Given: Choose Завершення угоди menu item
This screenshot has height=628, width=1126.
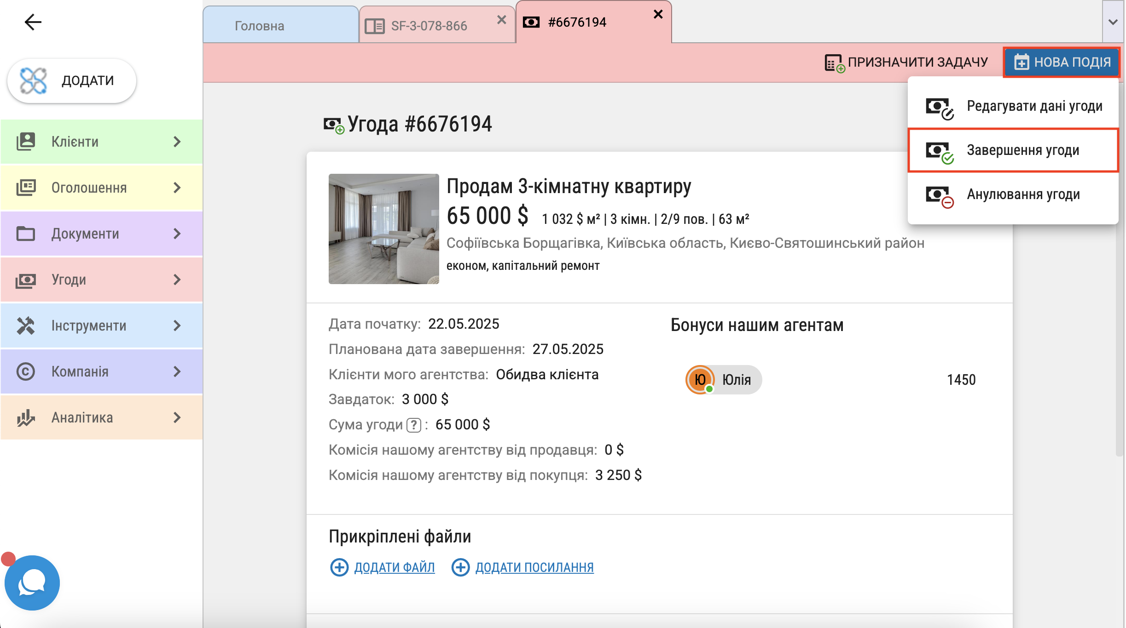Looking at the screenshot, I should [1013, 150].
